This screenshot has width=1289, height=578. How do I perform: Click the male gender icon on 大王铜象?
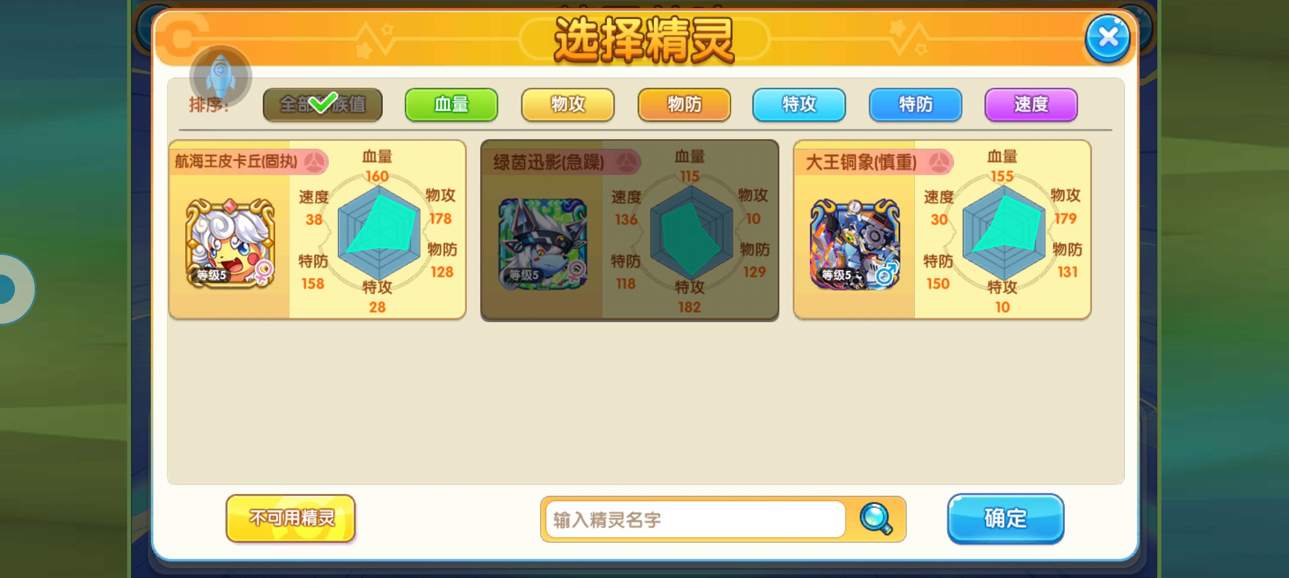887,273
